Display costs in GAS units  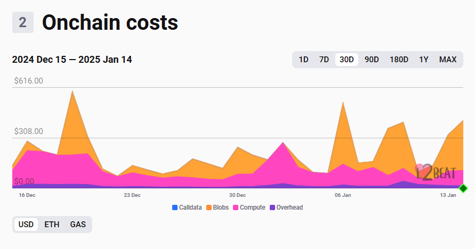(x=78, y=225)
